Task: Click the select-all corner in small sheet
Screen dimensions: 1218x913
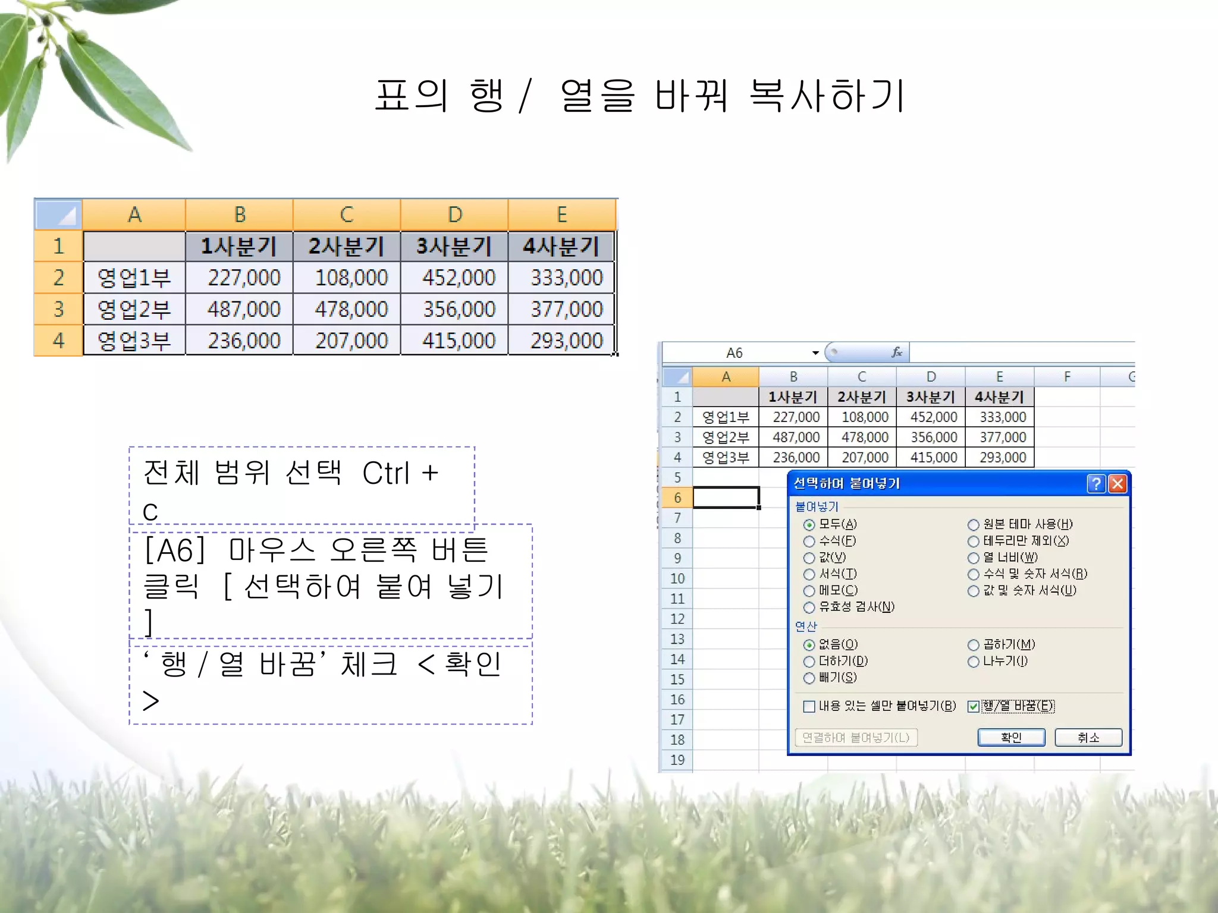Action: coord(677,377)
